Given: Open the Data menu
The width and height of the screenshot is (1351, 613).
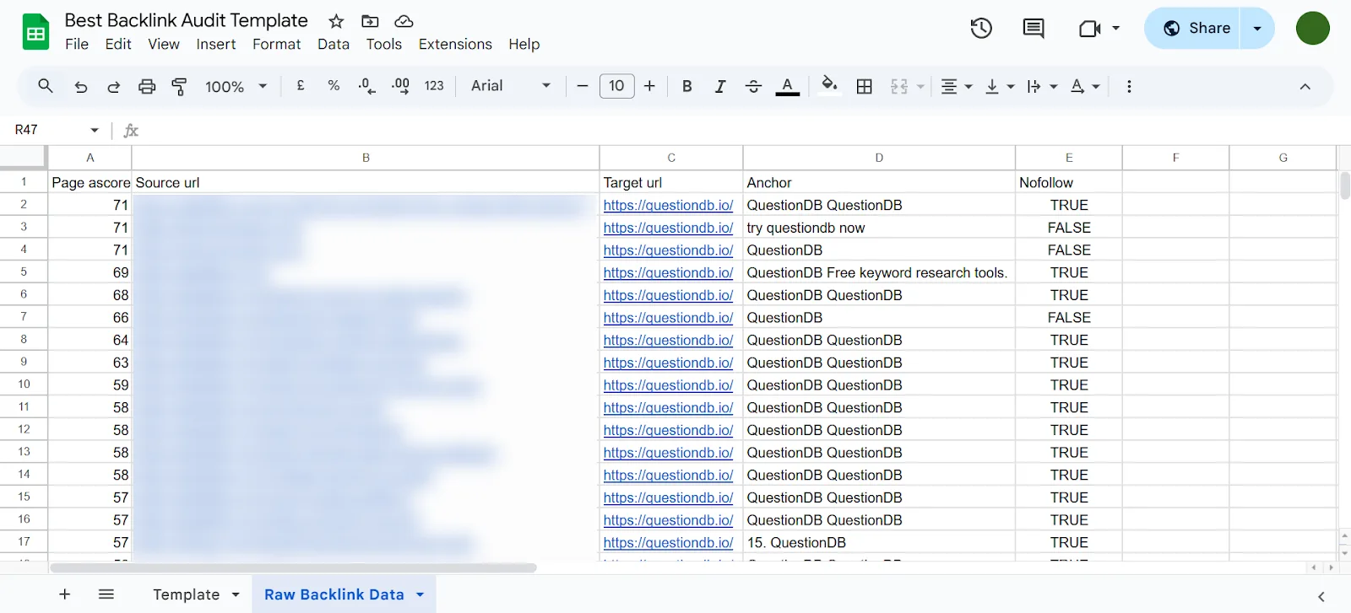Looking at the screenshot, I should [x=334, y=44].
